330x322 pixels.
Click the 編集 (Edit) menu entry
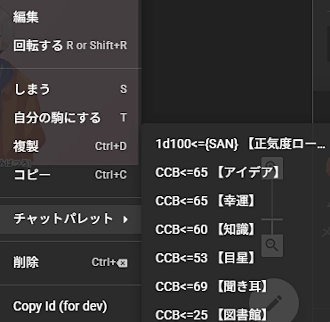click(26, 17)
